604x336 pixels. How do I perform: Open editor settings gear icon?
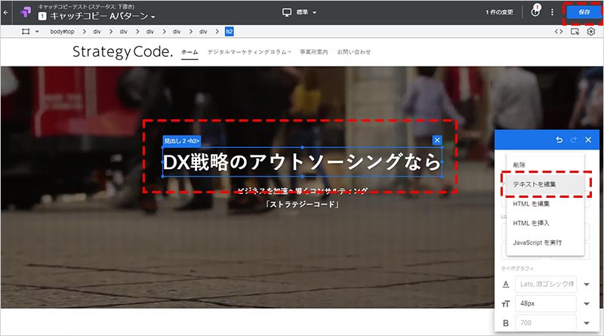tap(591, 32)
